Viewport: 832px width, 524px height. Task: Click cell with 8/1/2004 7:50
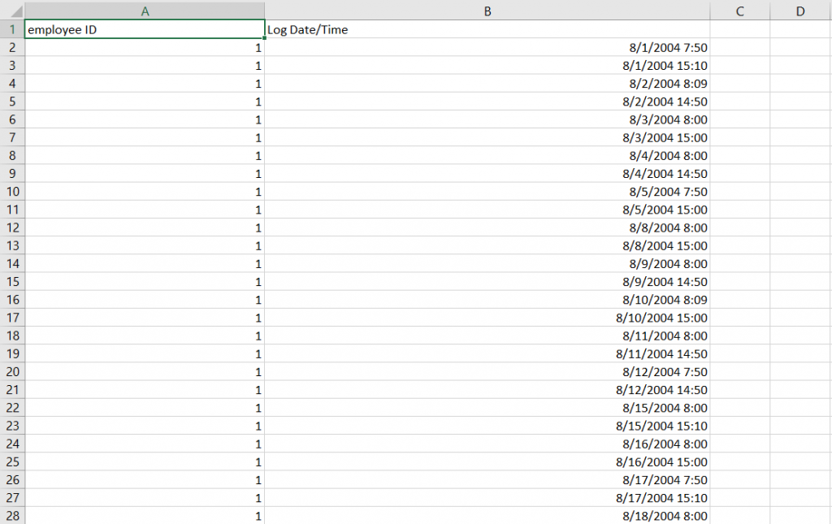coord(487,47)
